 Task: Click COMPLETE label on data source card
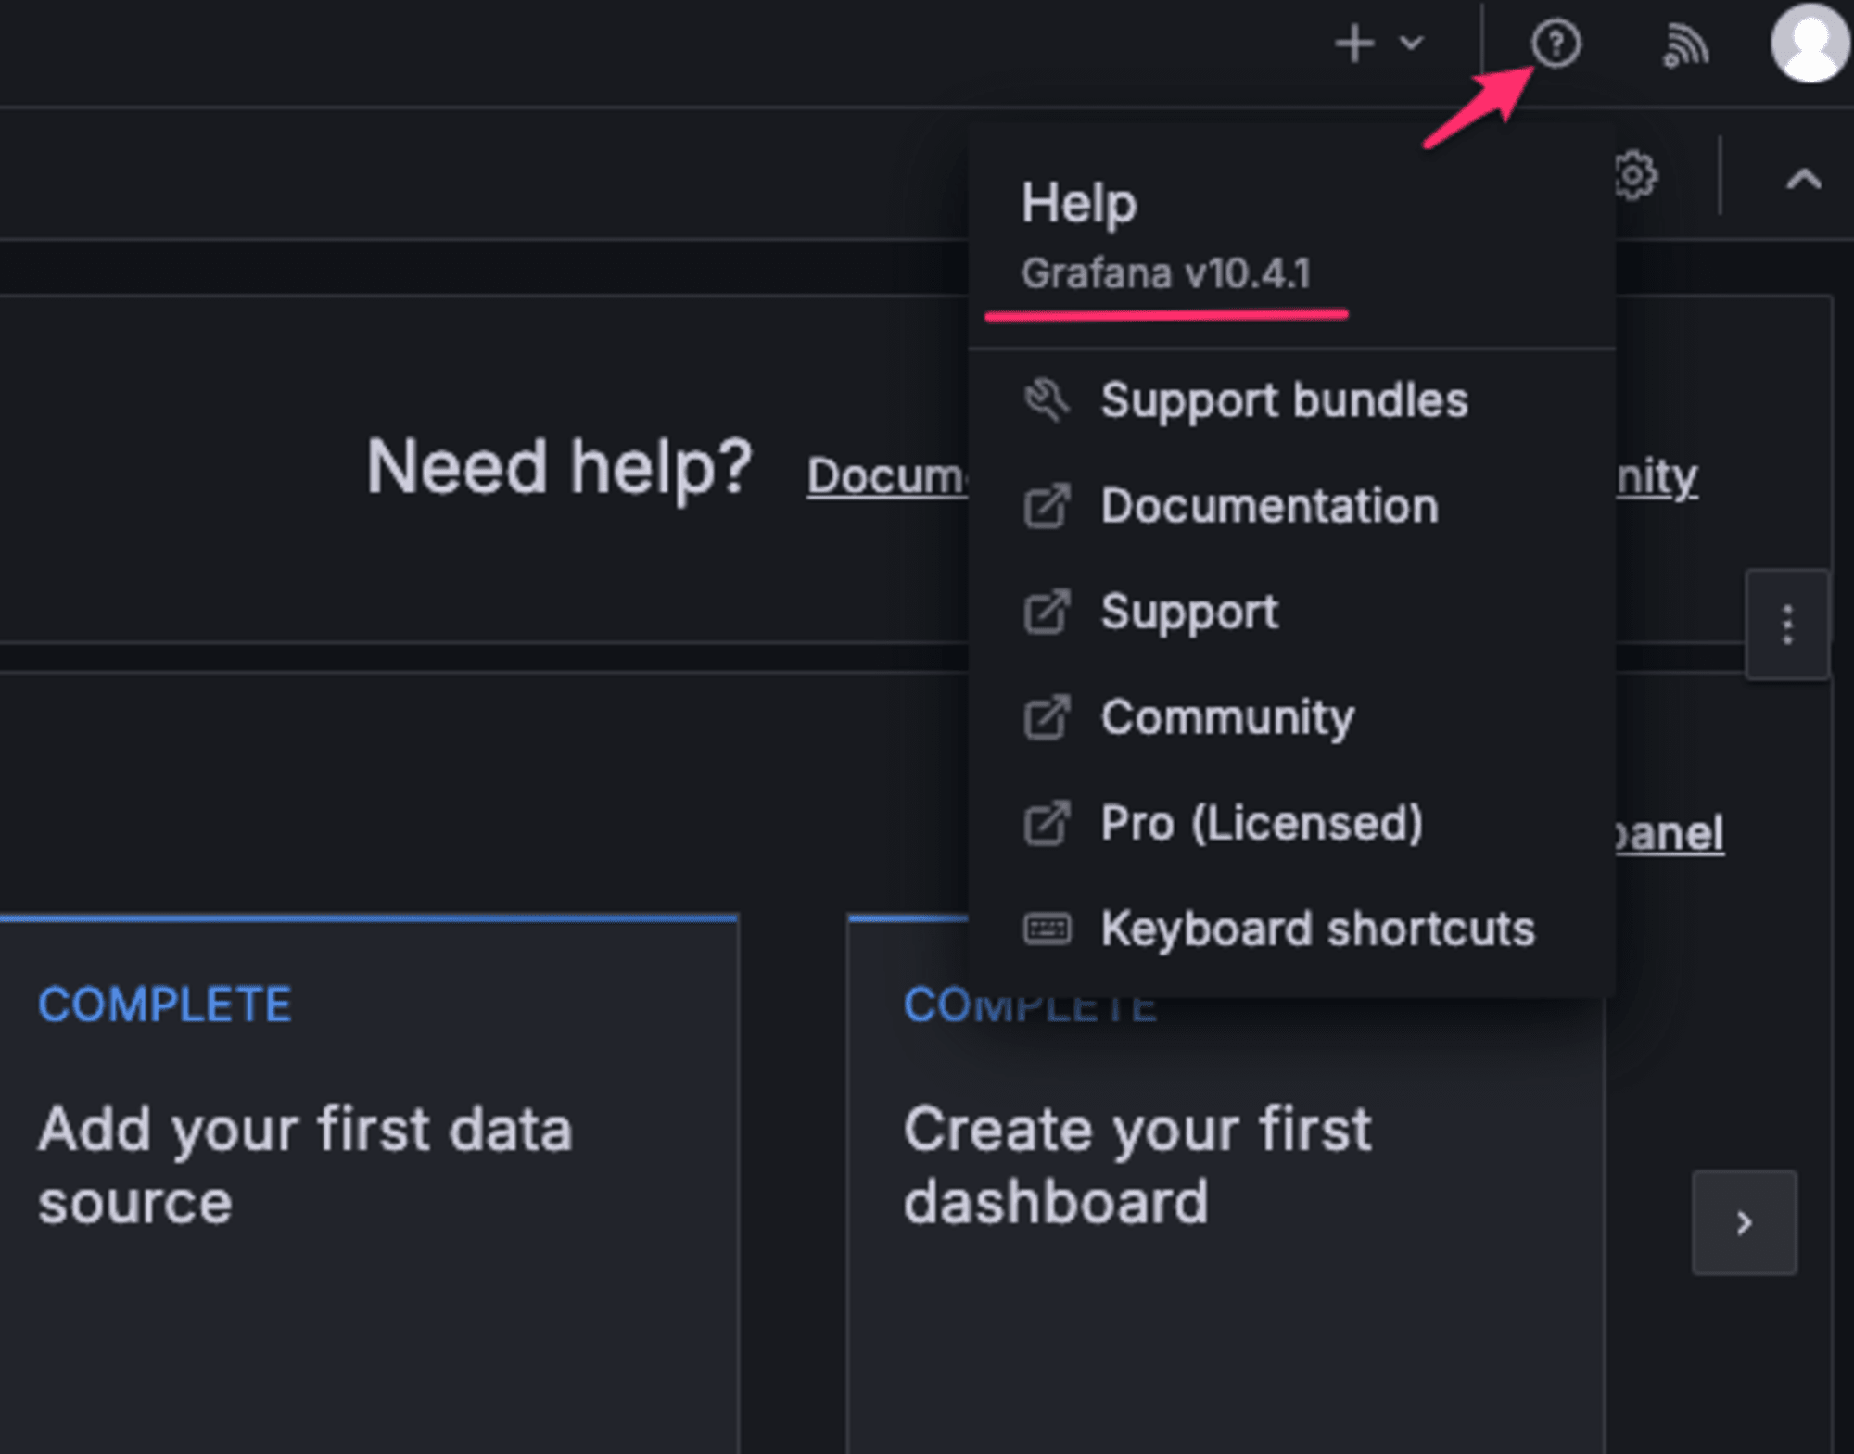[x=164, y=1005]
